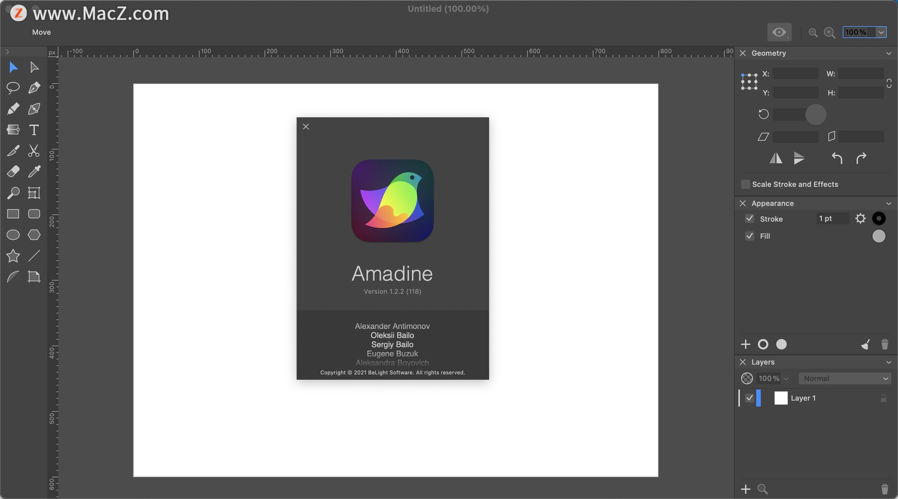Search layers with the magnifier icon

point(762,489)
